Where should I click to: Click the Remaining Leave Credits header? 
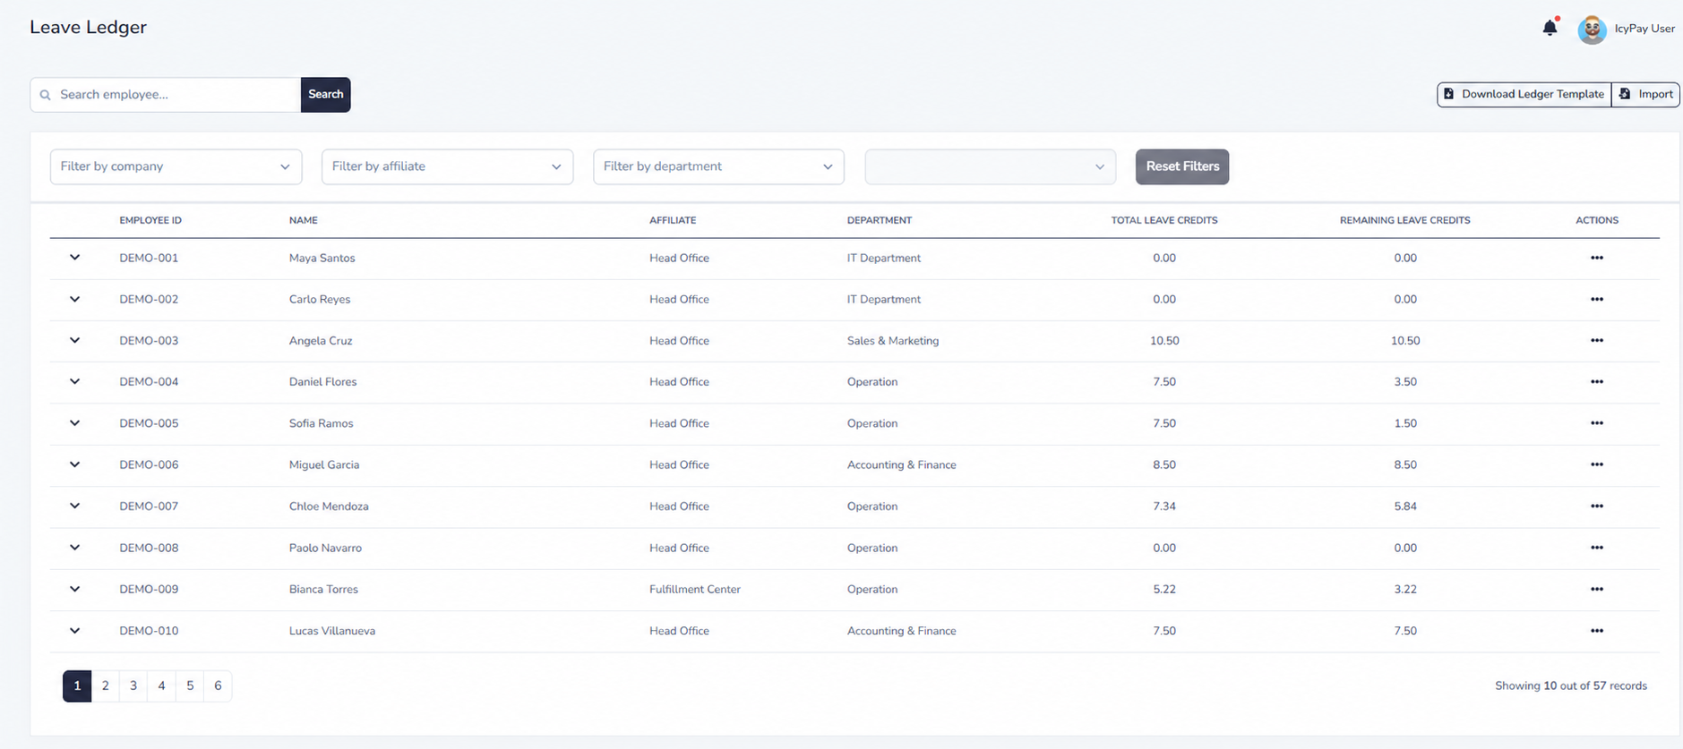point(1405,220)
